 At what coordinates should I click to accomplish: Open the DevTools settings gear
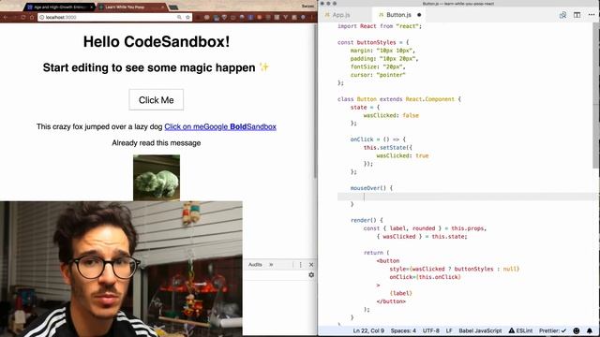click(311, 274)
